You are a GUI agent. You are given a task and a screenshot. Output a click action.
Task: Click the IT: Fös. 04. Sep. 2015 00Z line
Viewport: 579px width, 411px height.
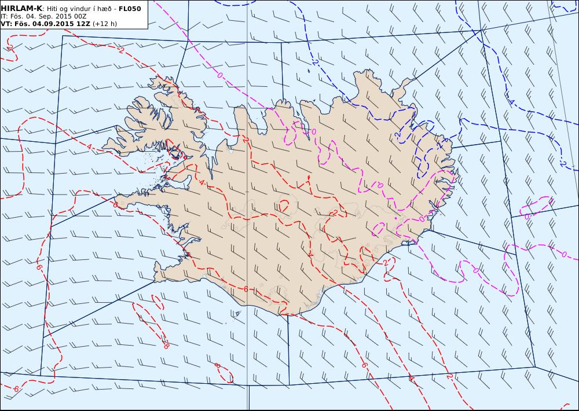click(x=43, y=16)
